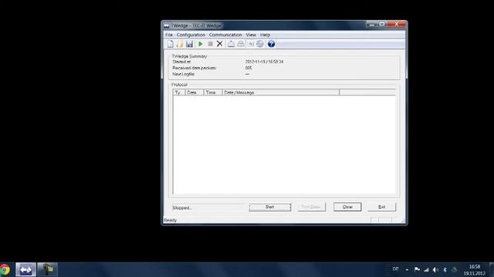The width and height of the screenshot is (494, 277).
Task: Click the Received data packets label
Action: click(194, 68)
